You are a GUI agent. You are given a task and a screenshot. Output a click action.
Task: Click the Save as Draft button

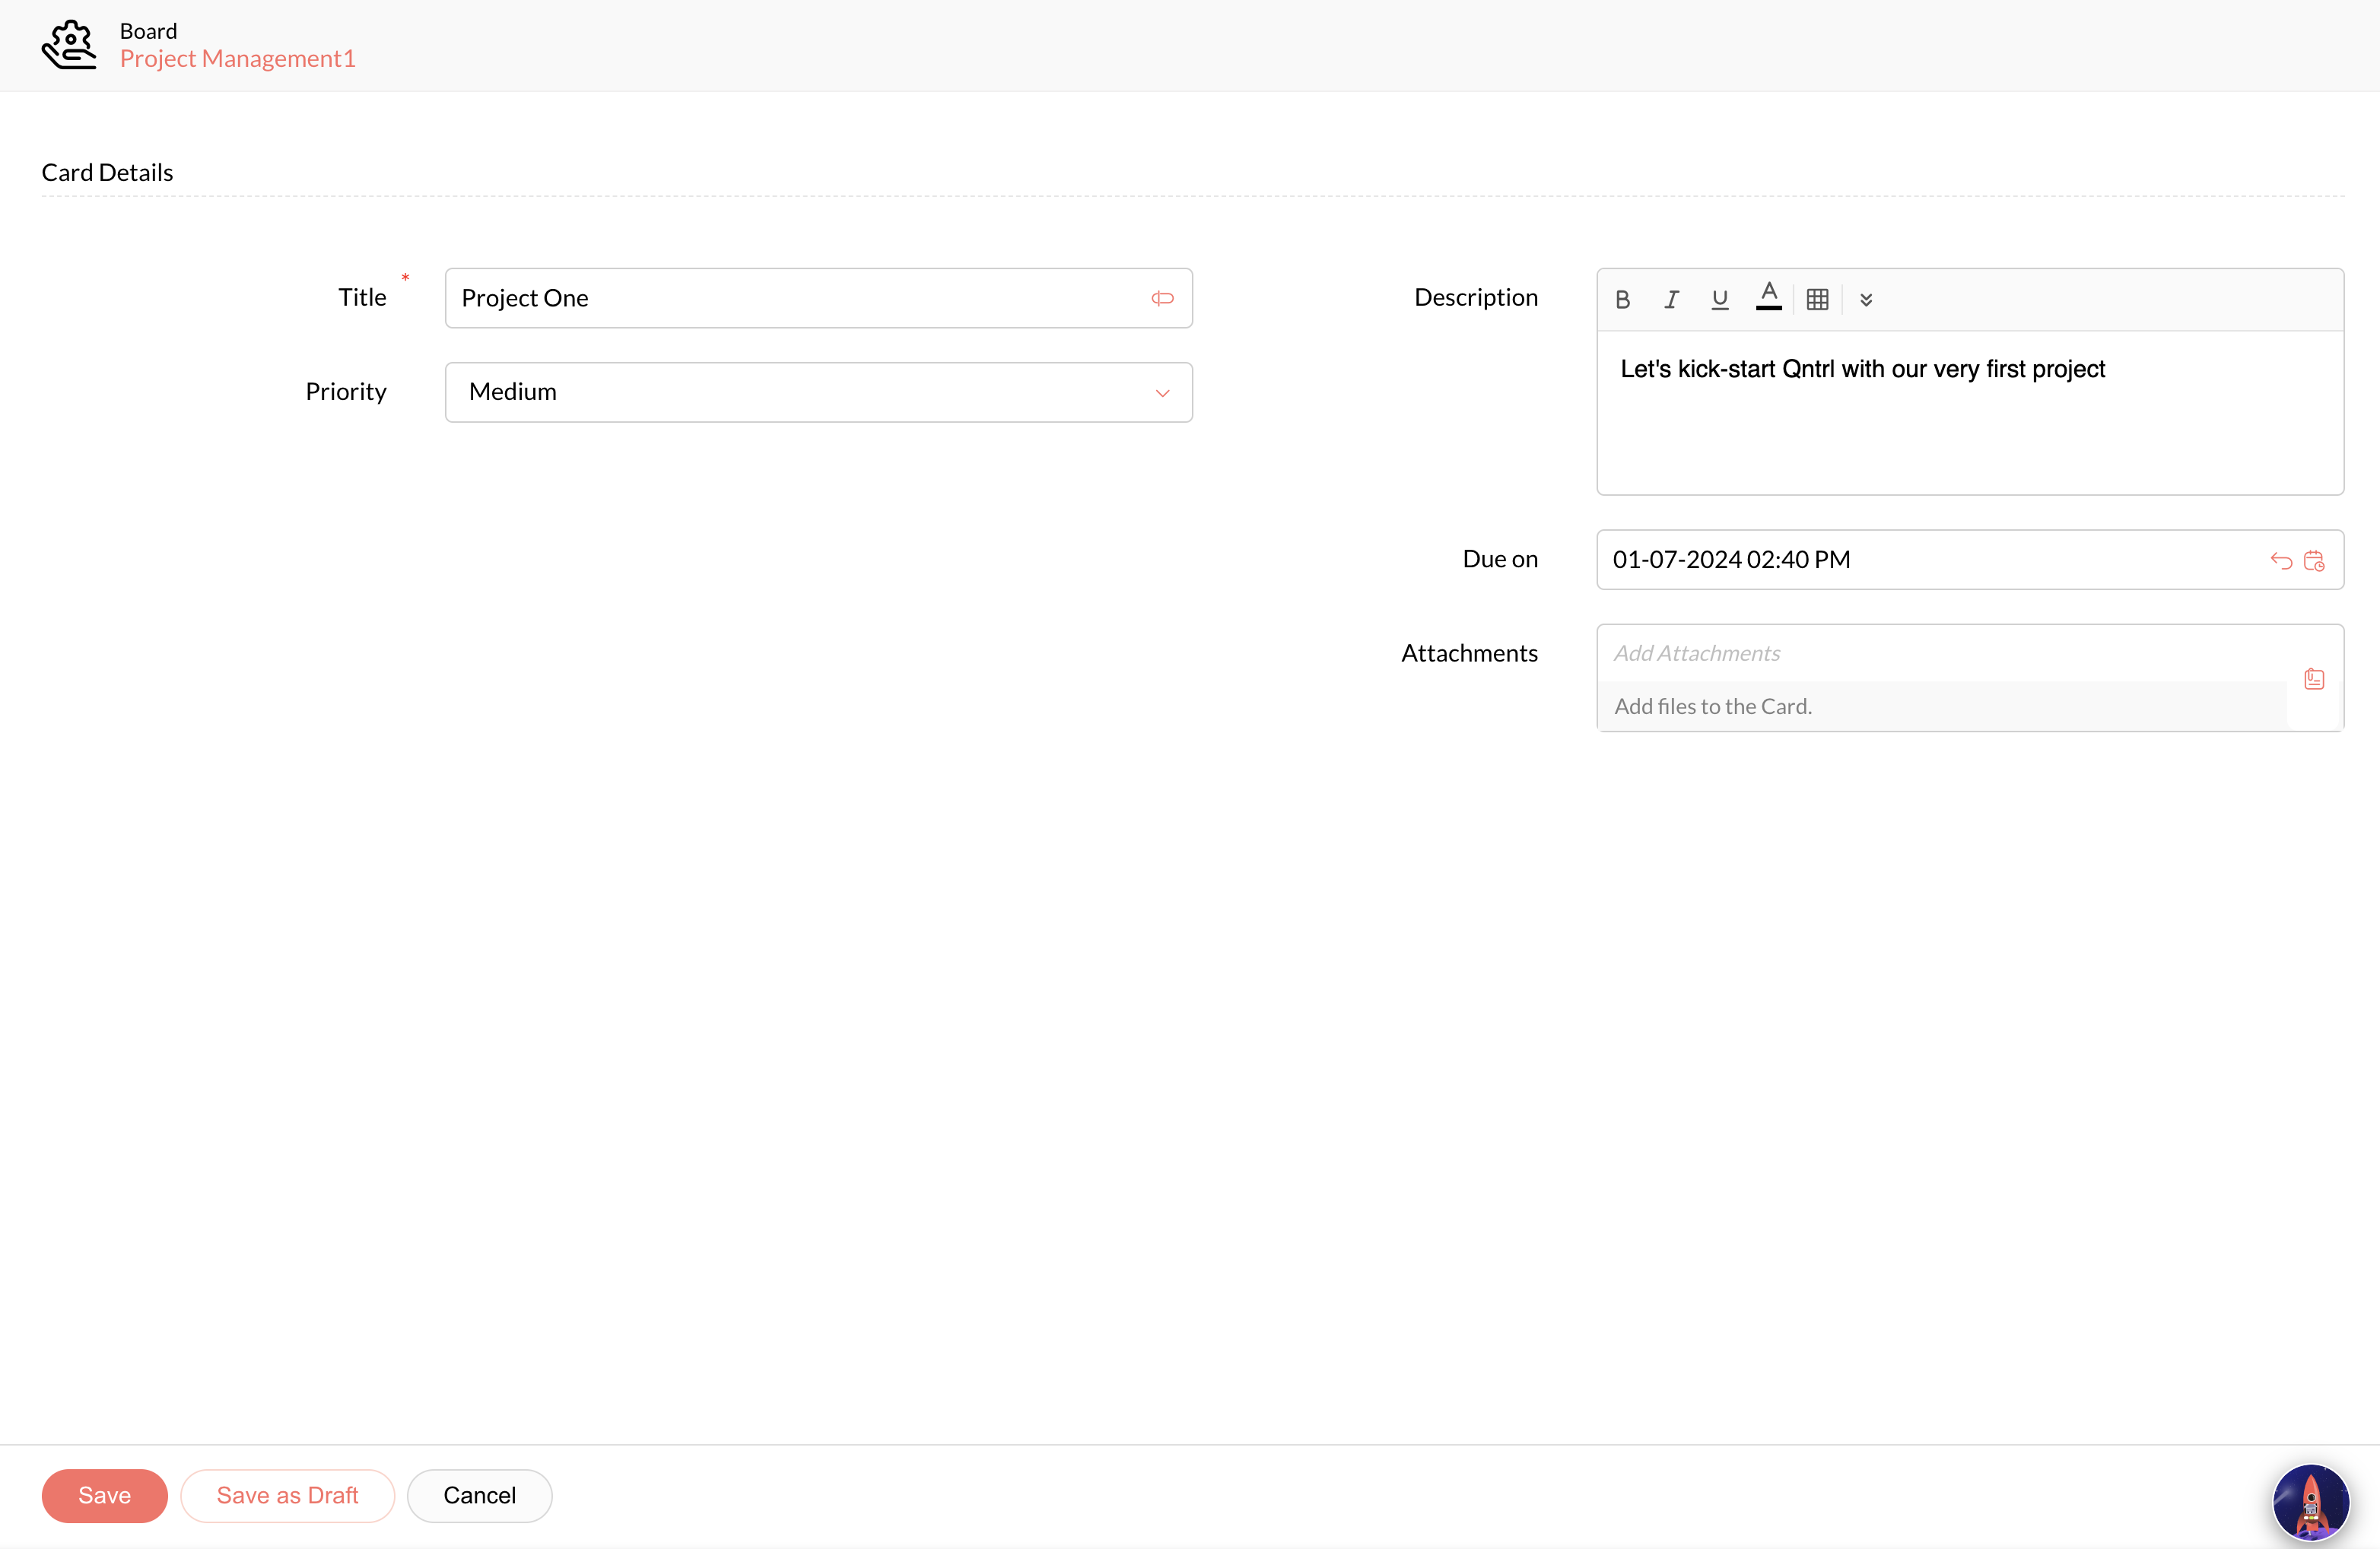pos(287,1495)
